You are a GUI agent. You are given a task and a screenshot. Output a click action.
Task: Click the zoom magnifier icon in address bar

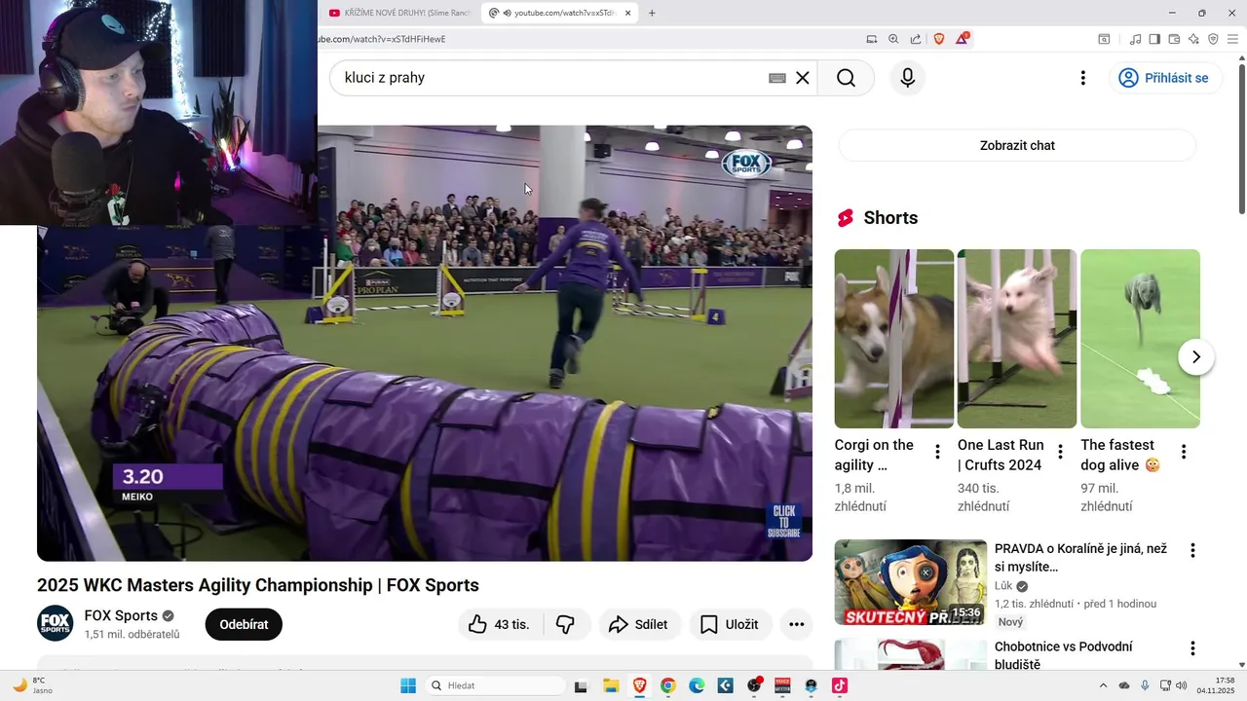893,39
